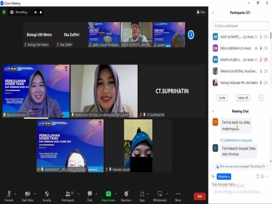Unmute the microphone
Screen dimensions: 272x204
point(9,195)
